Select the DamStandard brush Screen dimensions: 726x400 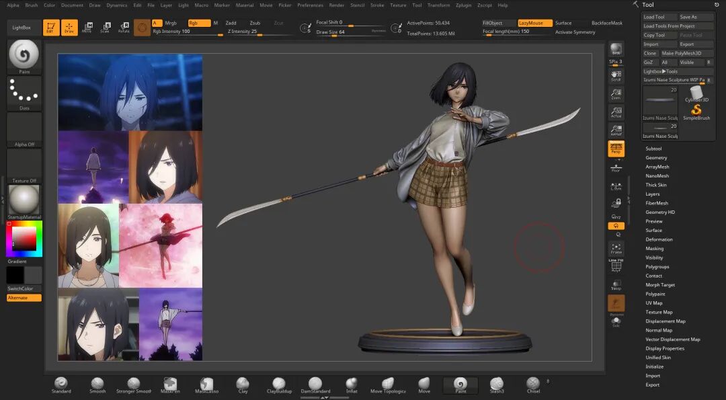[315, 385]
